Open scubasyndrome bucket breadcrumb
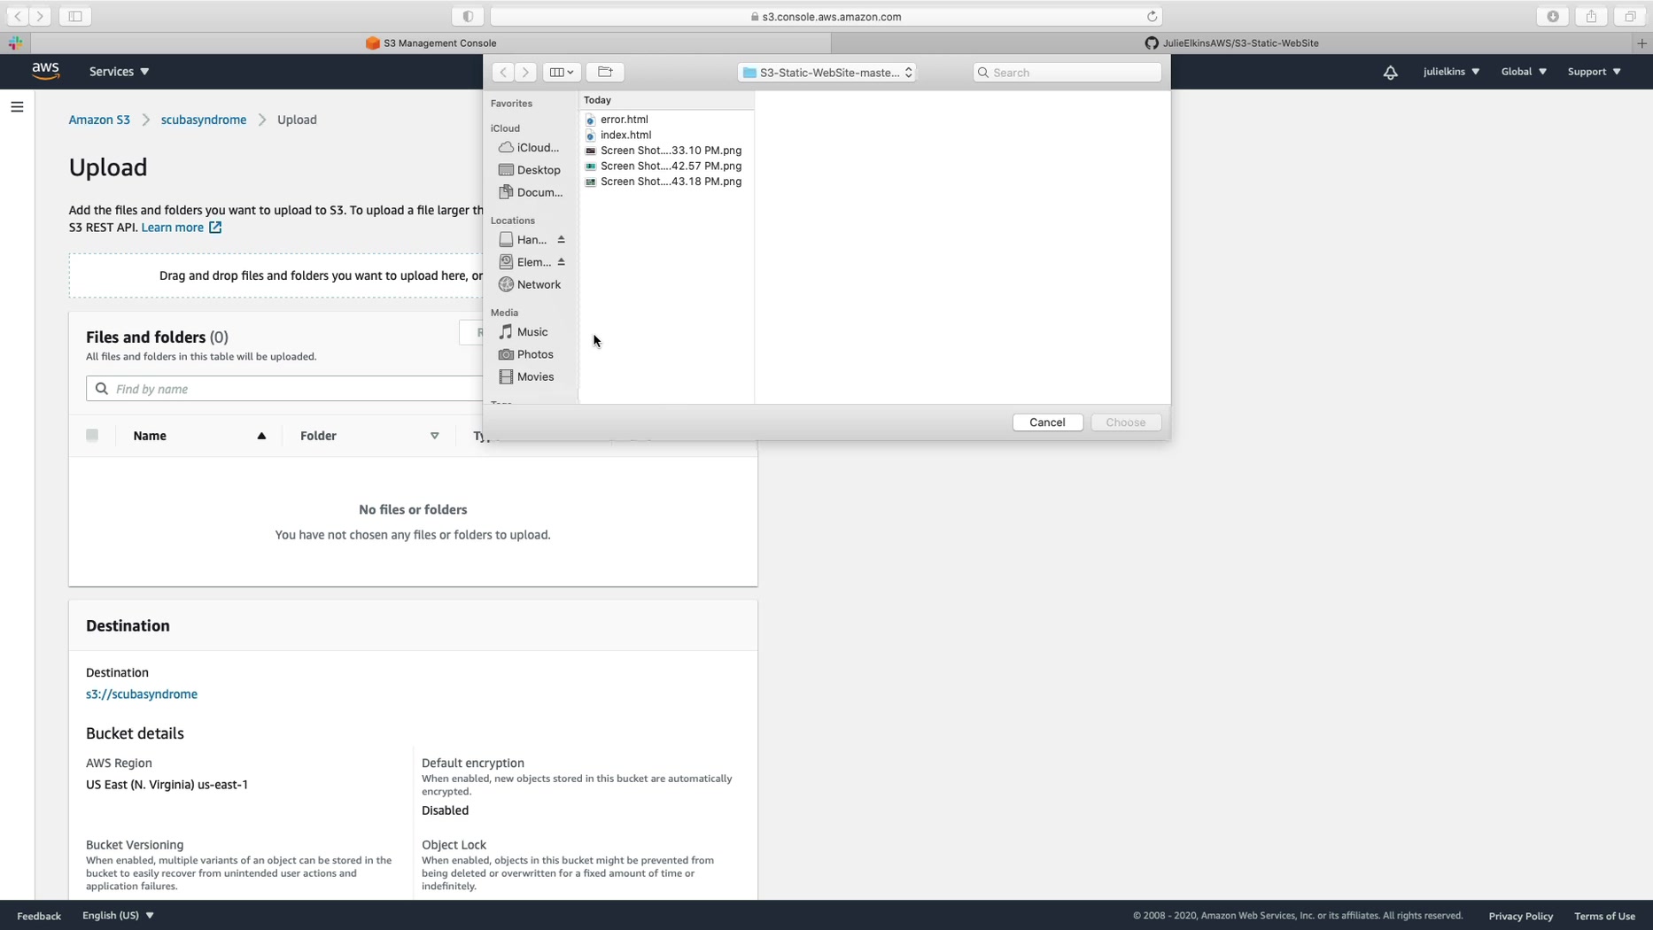This screenshot has width=1653, height=930. tap(204, 120)
